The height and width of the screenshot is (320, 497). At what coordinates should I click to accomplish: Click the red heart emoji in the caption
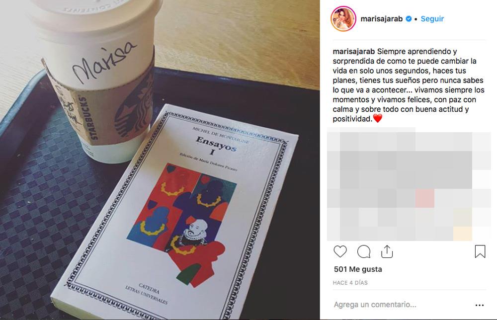click(x=378, y=118)
